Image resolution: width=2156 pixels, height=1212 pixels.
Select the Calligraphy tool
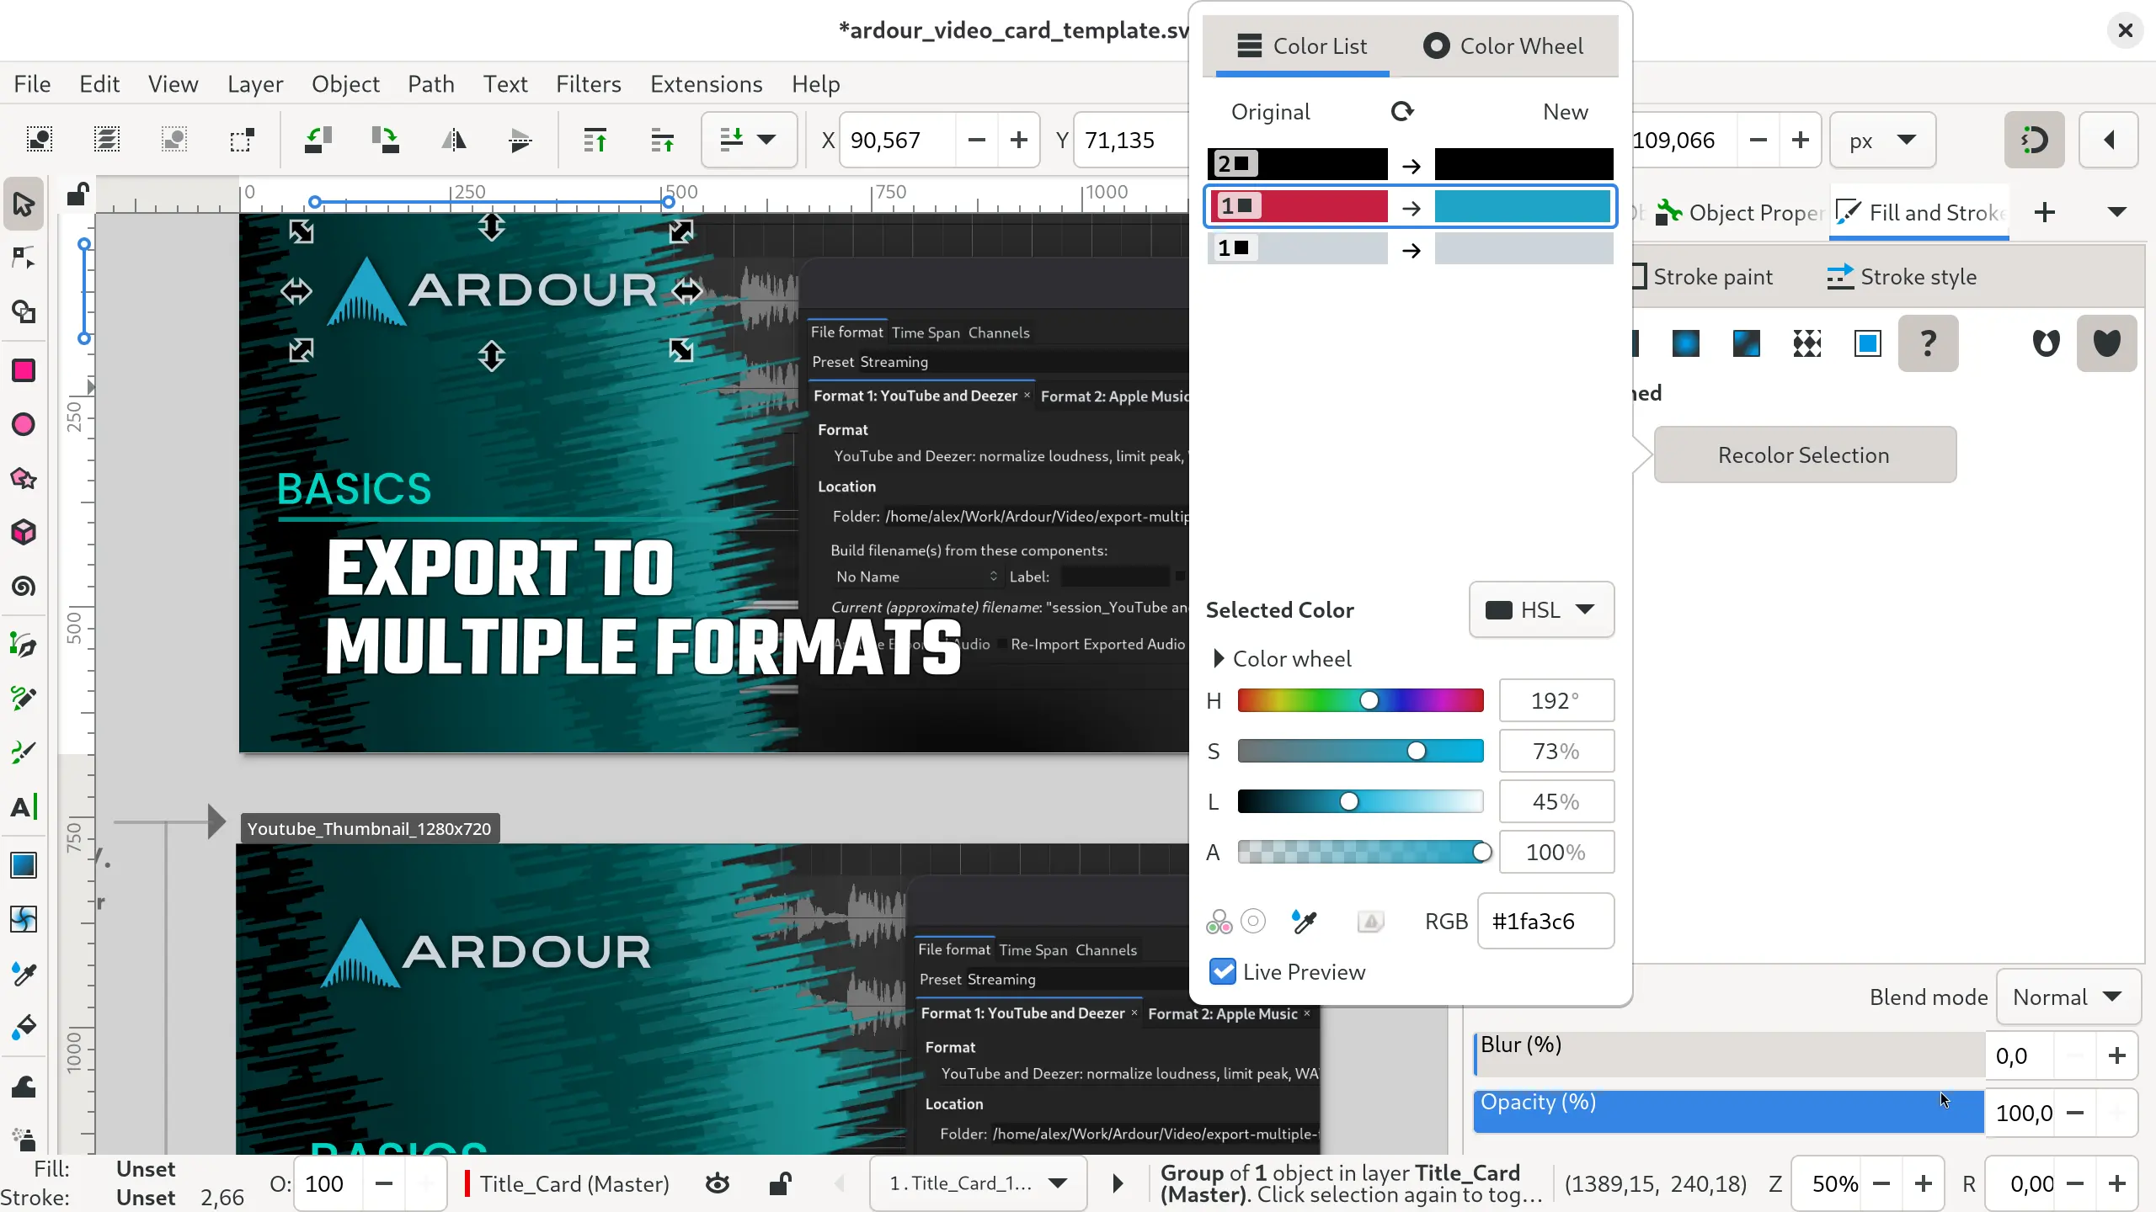point(24,753)
